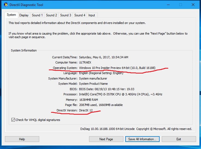This screenshot has width=201, height=149.
Task: Click the Next Page button
Action: tap(106, 139)
